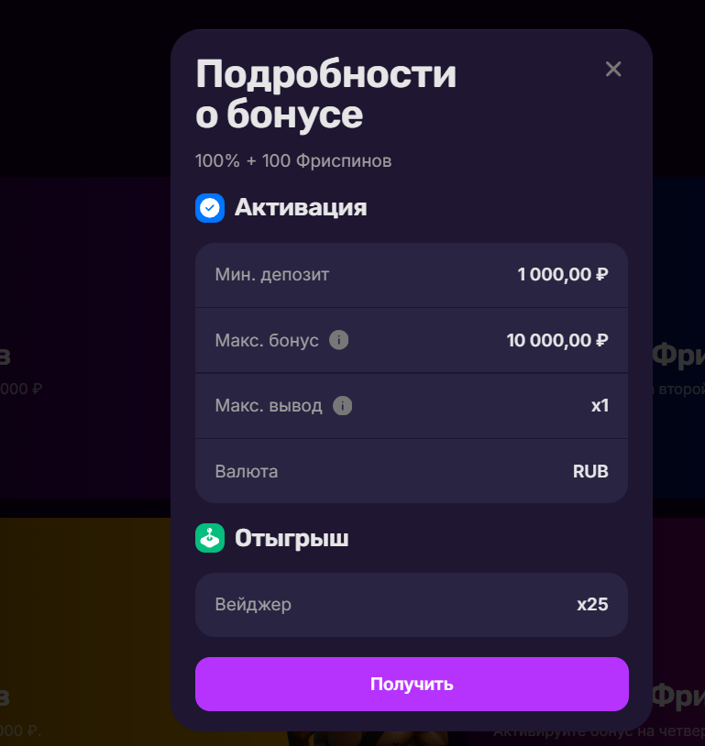
Task: Select the 10 000,00 ₽ max bonus amount
Action: pos(557,340)
